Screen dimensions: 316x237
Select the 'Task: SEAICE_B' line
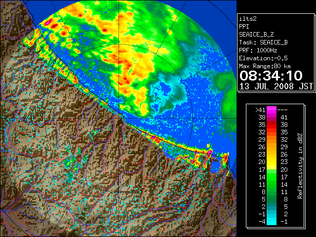pyautogui.click(x=263, y=42)
